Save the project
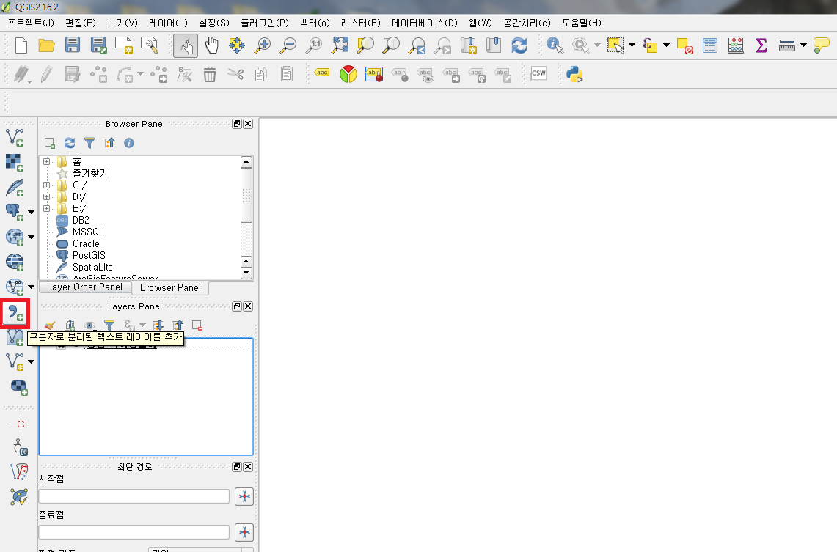Image resolution: width=837 pixels, height=552 pixels. pyautogui.click(x=73, y=45)
